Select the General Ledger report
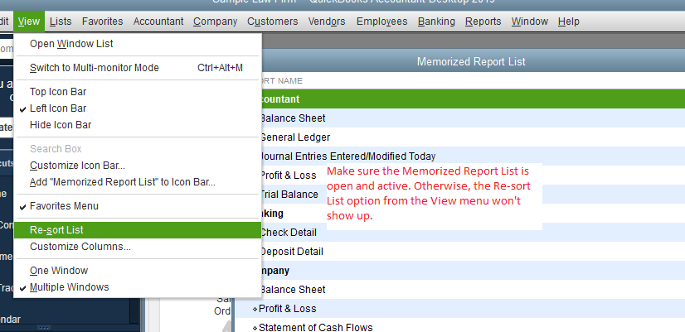Image resolution: width=685 pixels, height=332 pixels. point(474,137)
